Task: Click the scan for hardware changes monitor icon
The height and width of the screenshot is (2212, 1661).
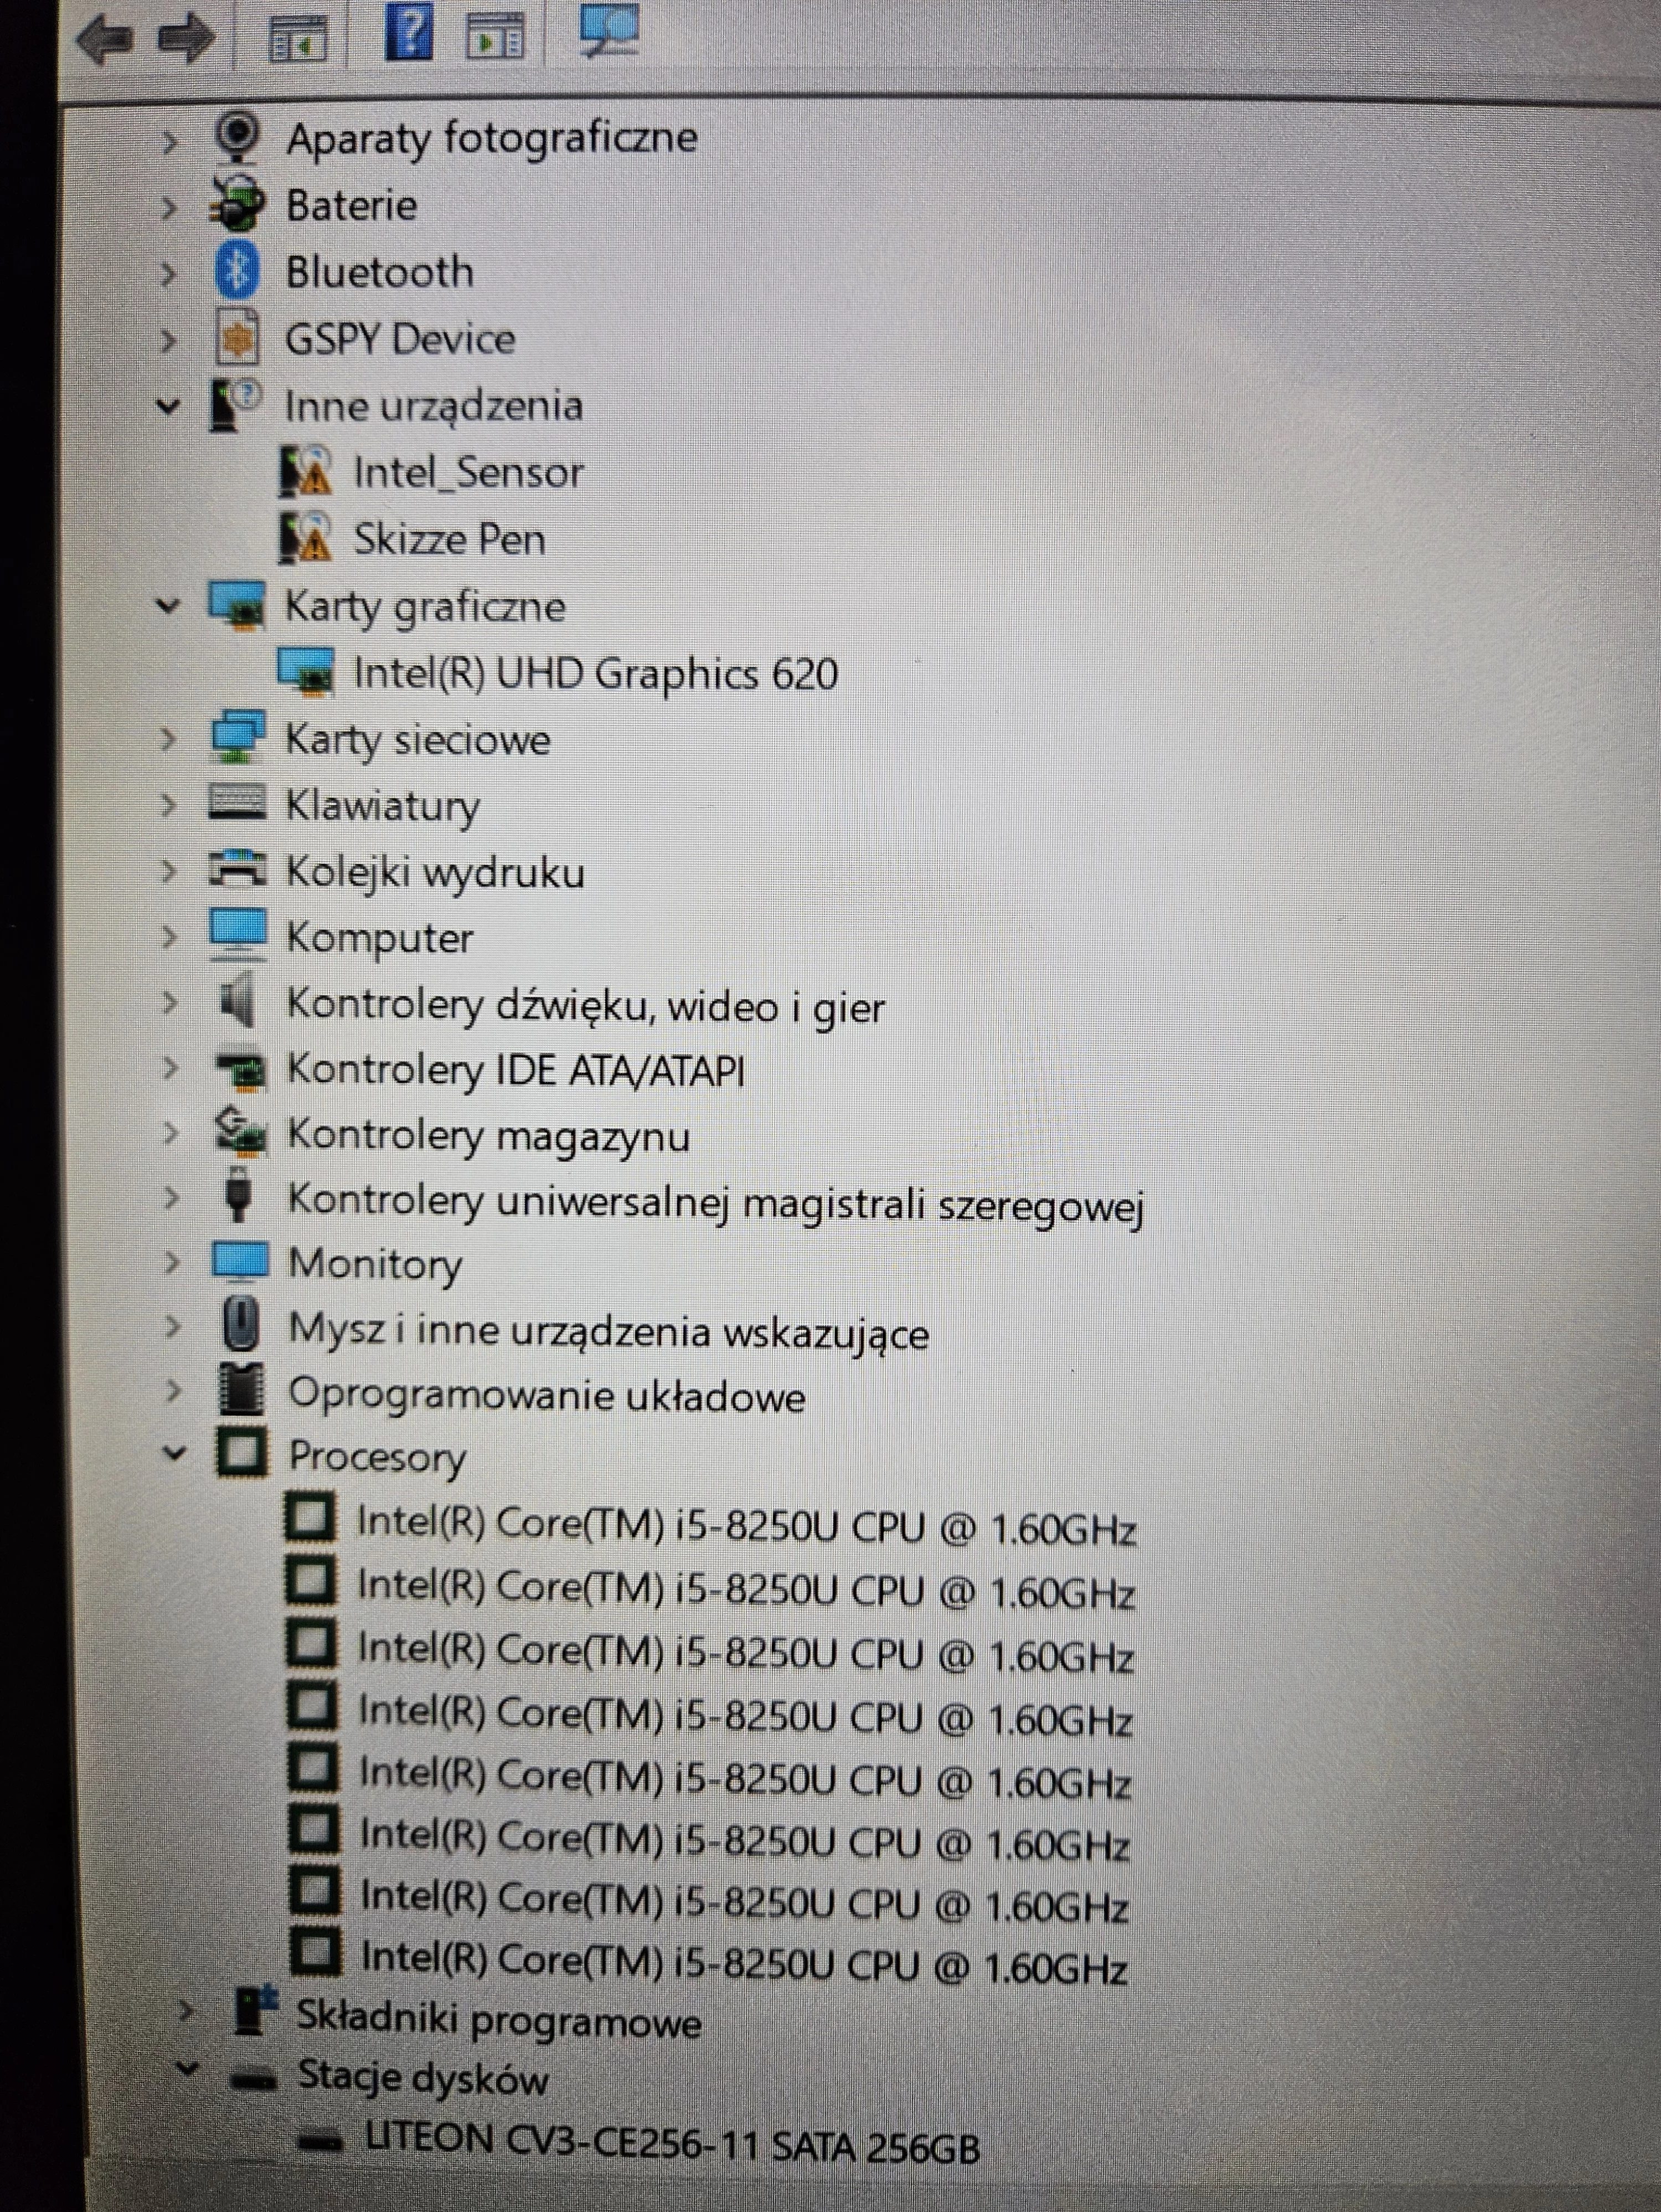Action: coord(608,30)
